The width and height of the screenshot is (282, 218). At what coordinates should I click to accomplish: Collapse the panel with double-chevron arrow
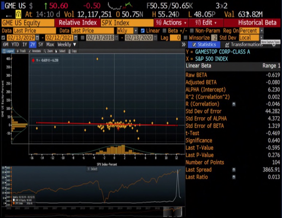(x=184, y=45)
